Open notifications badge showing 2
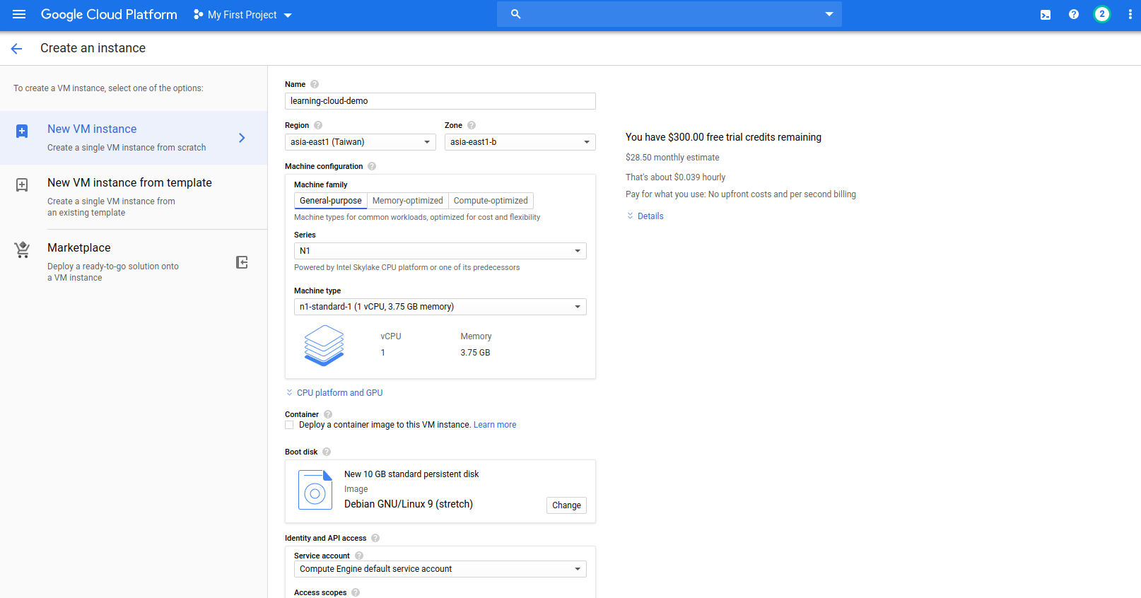The height and width of the screenshot is (598, 1141). pos(1101,14)
